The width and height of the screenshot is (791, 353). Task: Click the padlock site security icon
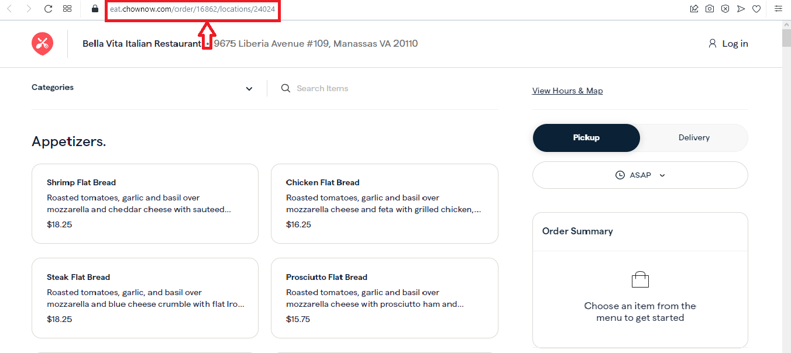(95, 9)
